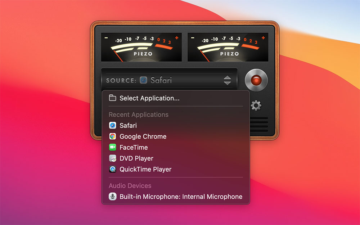Screen dimensions: 360x225
Task: Click the Google Chrome icon
Action: tap(112, 136)
